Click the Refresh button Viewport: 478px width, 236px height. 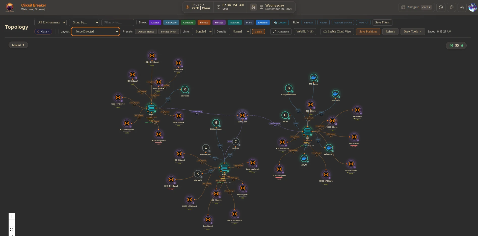[x=390, y=31]
